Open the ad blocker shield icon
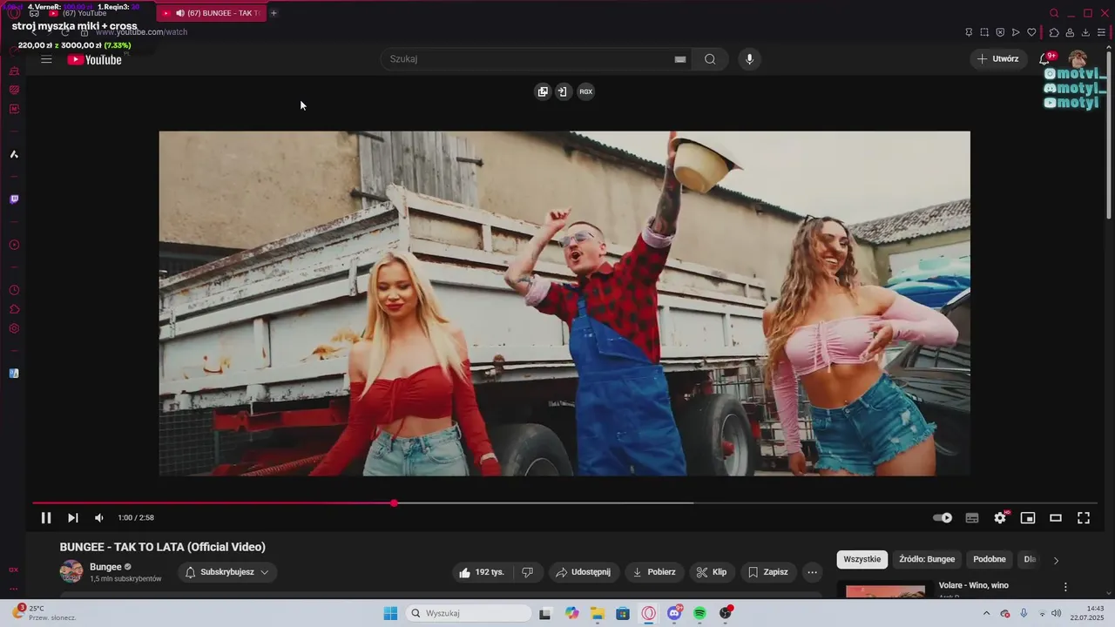Viewport: 1115px width, 627px height. (x=1000, y=32)
